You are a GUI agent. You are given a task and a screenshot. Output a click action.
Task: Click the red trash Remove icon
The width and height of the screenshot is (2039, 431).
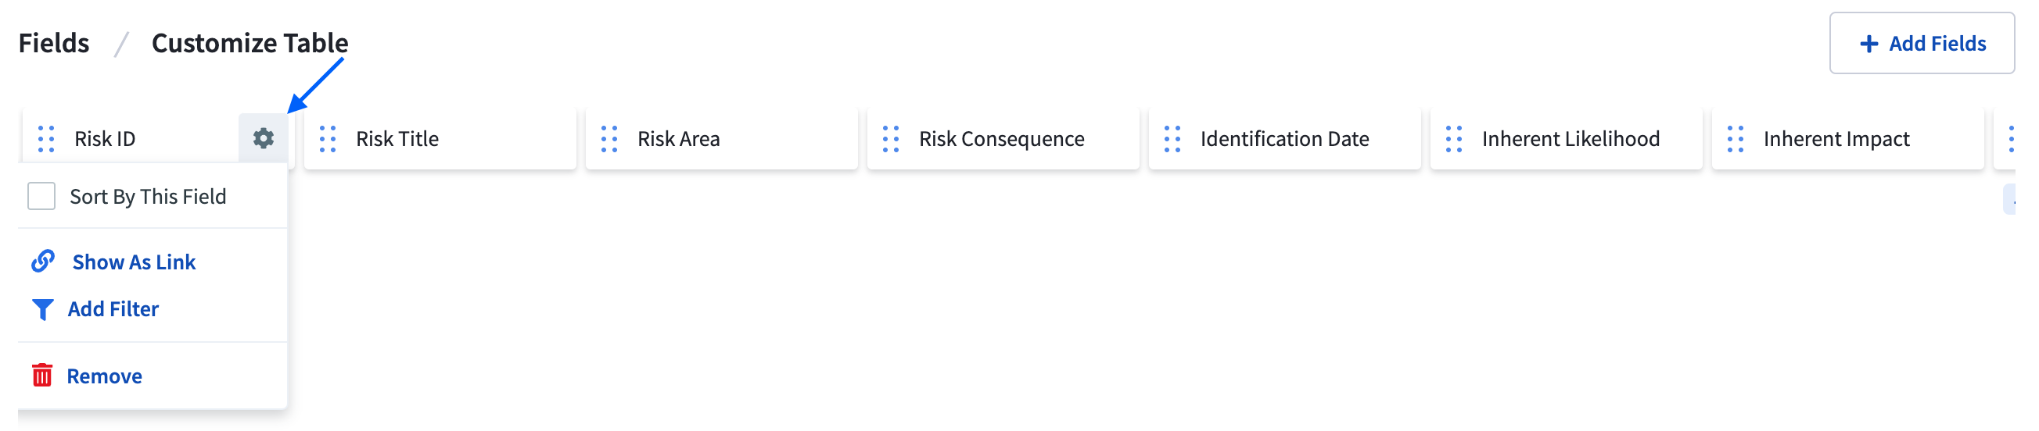click(x=42, y=375)
